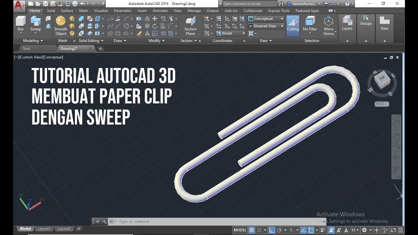The image size is (418, 235).
Task: Pick the Rotate tool in Modify panel
Action: click(154, 26)
